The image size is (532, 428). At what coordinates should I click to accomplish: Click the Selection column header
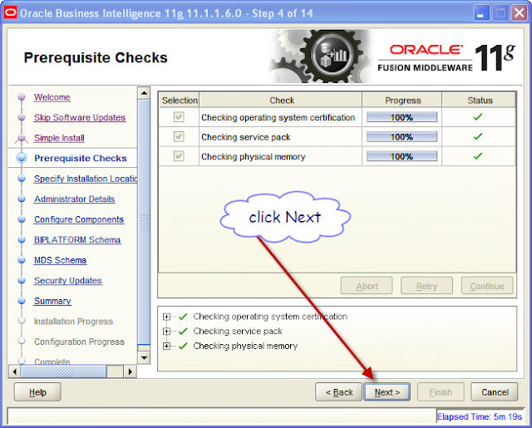click(180, 101)
